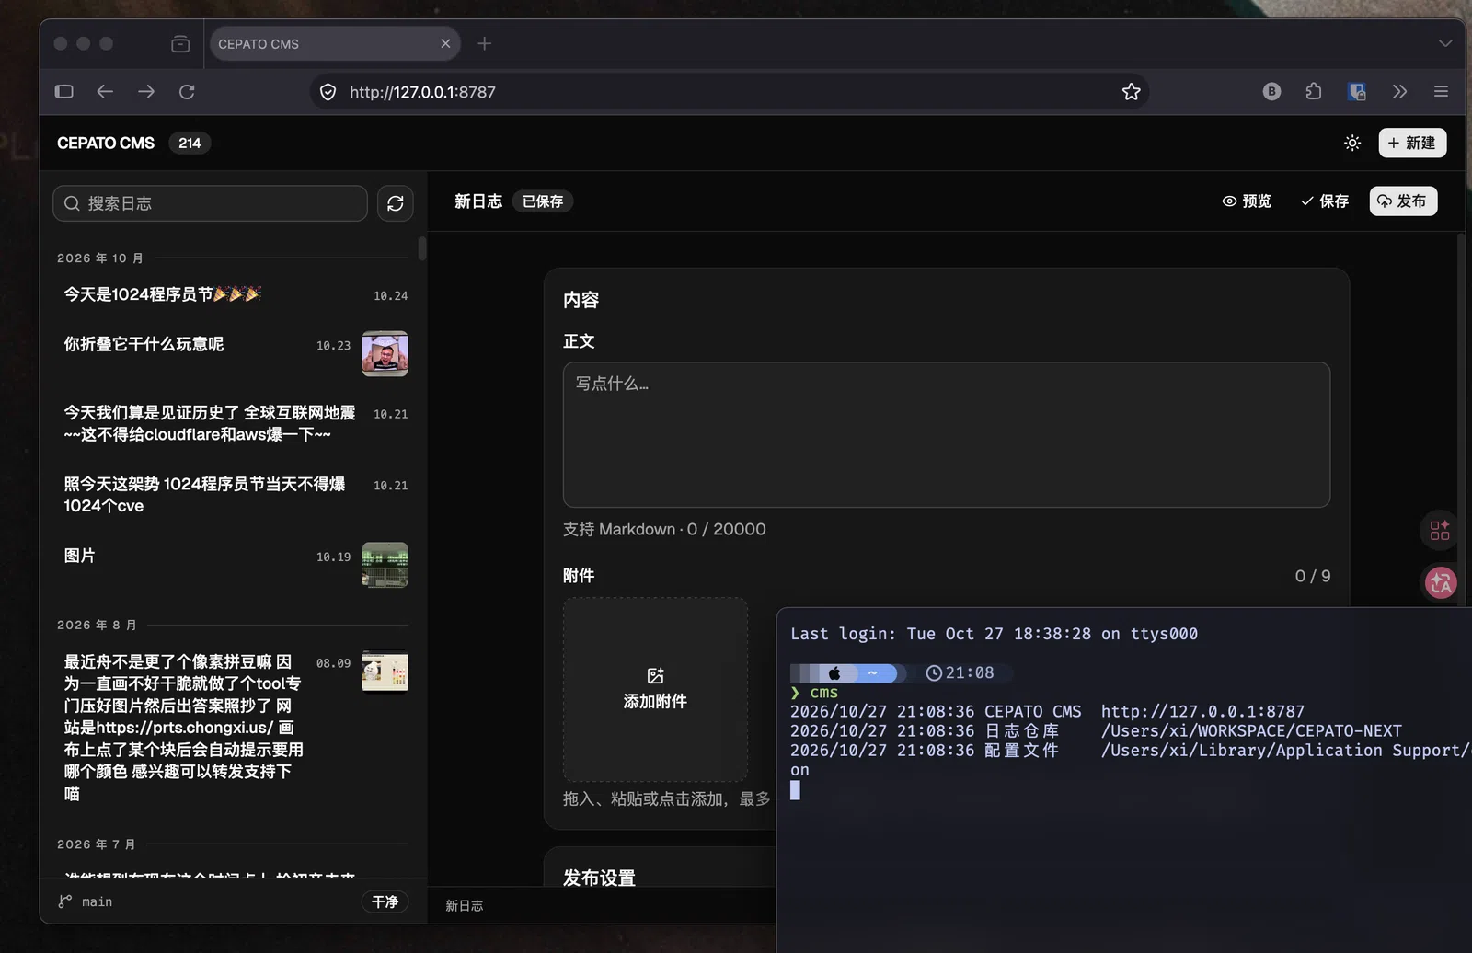Click the refresh log list icon

coord(396,203)
